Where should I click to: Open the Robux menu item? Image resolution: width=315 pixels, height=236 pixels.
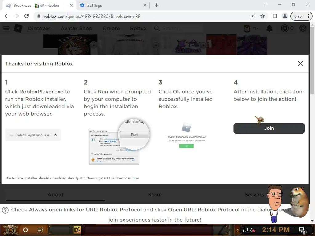point(138,28)
